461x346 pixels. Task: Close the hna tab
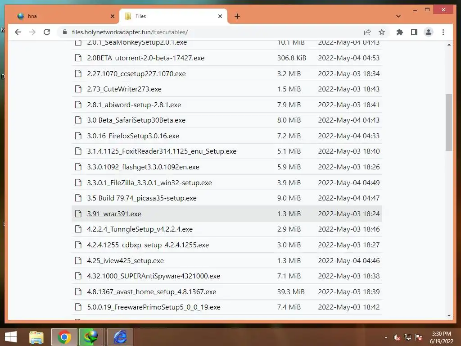(x=112, y=16)
